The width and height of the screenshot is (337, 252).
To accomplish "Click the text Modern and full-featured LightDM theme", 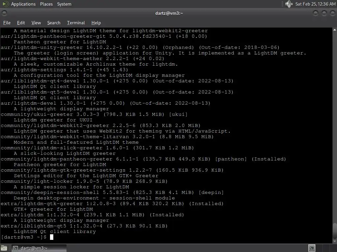I will [76, 142].
